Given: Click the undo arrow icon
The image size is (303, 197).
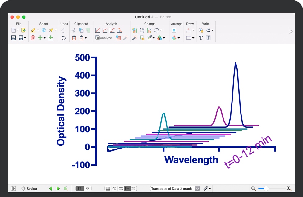Looking at the screenshot, I should (64, 38).
